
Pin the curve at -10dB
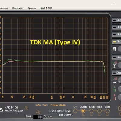(x=91, y=115)
